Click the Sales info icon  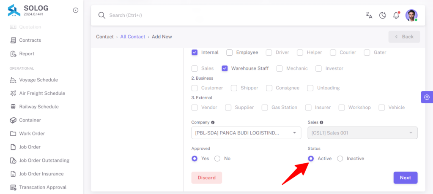coord(321,122)
